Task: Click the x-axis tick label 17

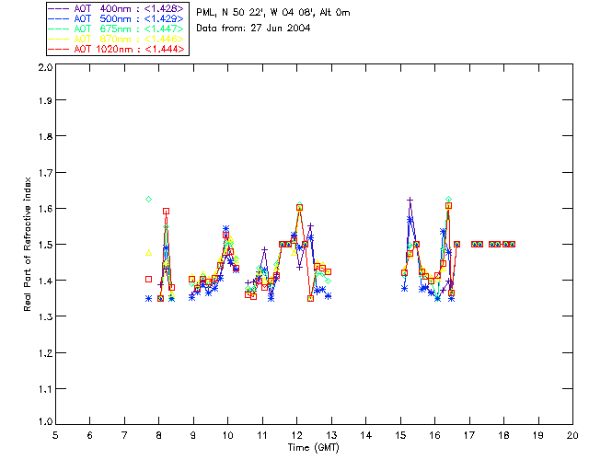Action: coord(469,435)
